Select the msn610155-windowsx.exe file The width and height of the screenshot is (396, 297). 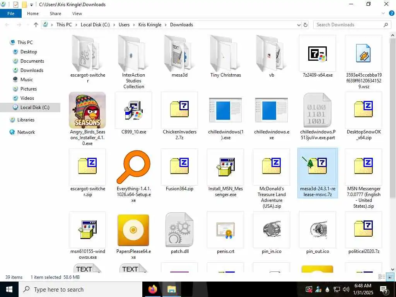(87, 236)
